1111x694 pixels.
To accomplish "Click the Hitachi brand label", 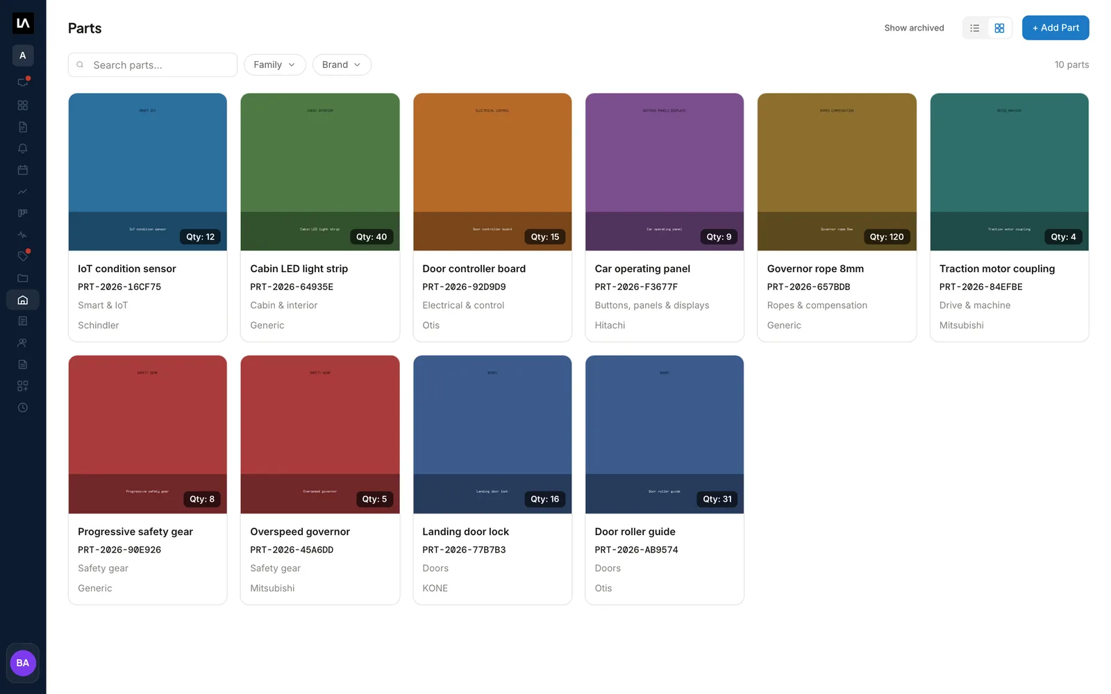I will (x=610, y=325).
